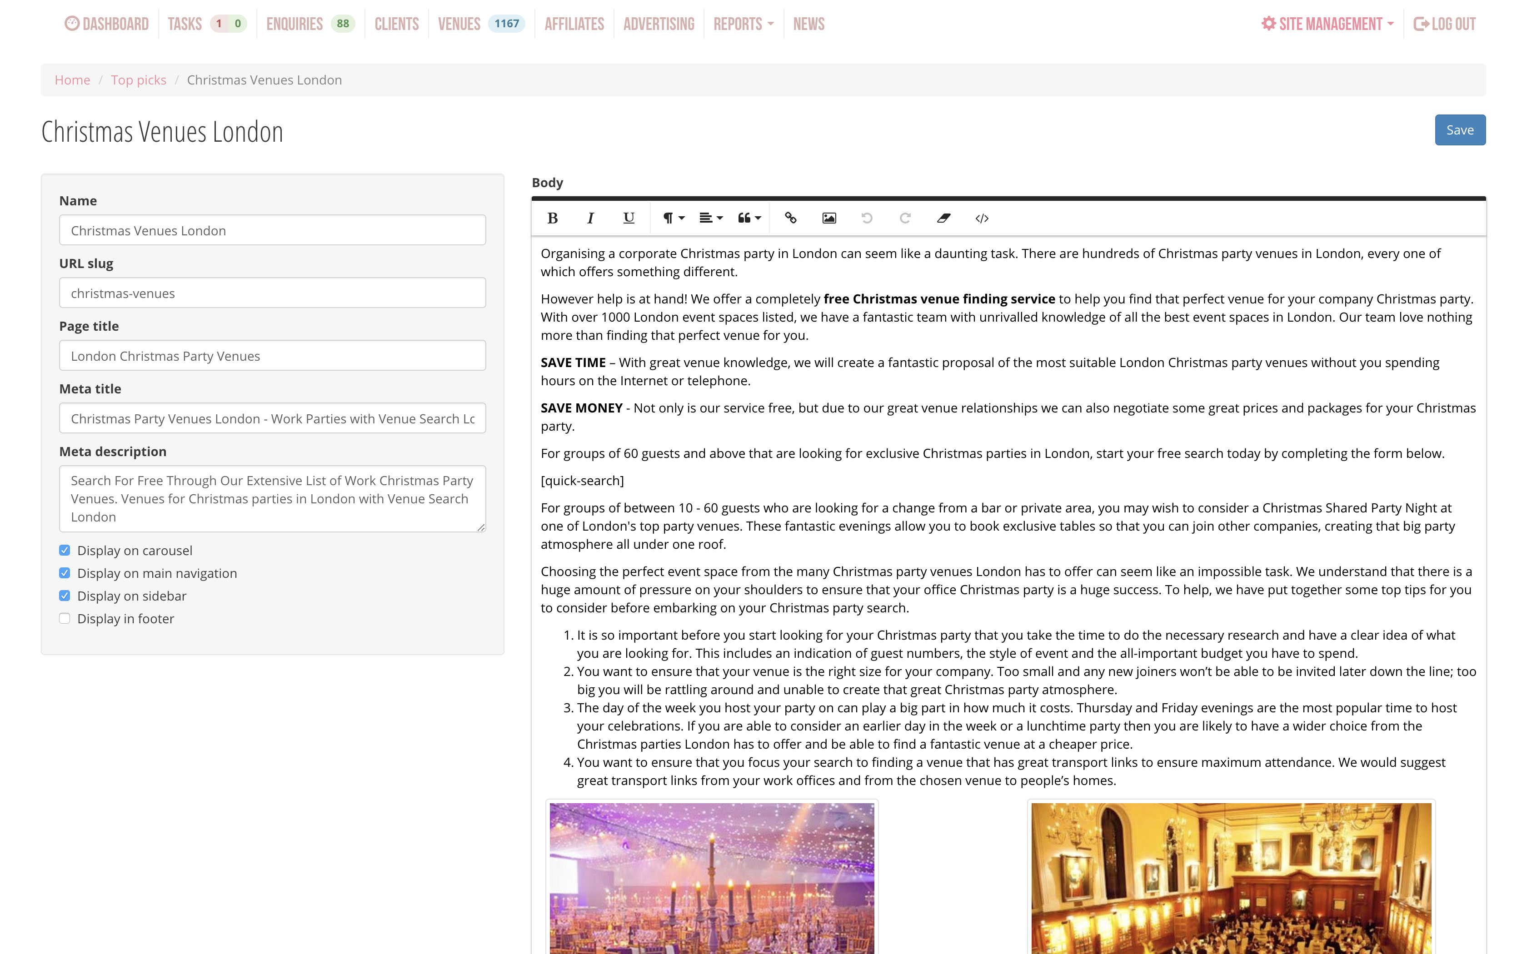Click the [quick-search] shortcode text
This screenshot has height=954, width=1527.
click(x=583, y=481)
